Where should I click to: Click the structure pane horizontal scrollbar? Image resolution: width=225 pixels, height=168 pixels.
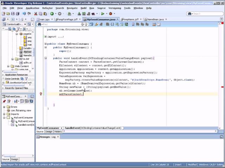tap(18, 155)
